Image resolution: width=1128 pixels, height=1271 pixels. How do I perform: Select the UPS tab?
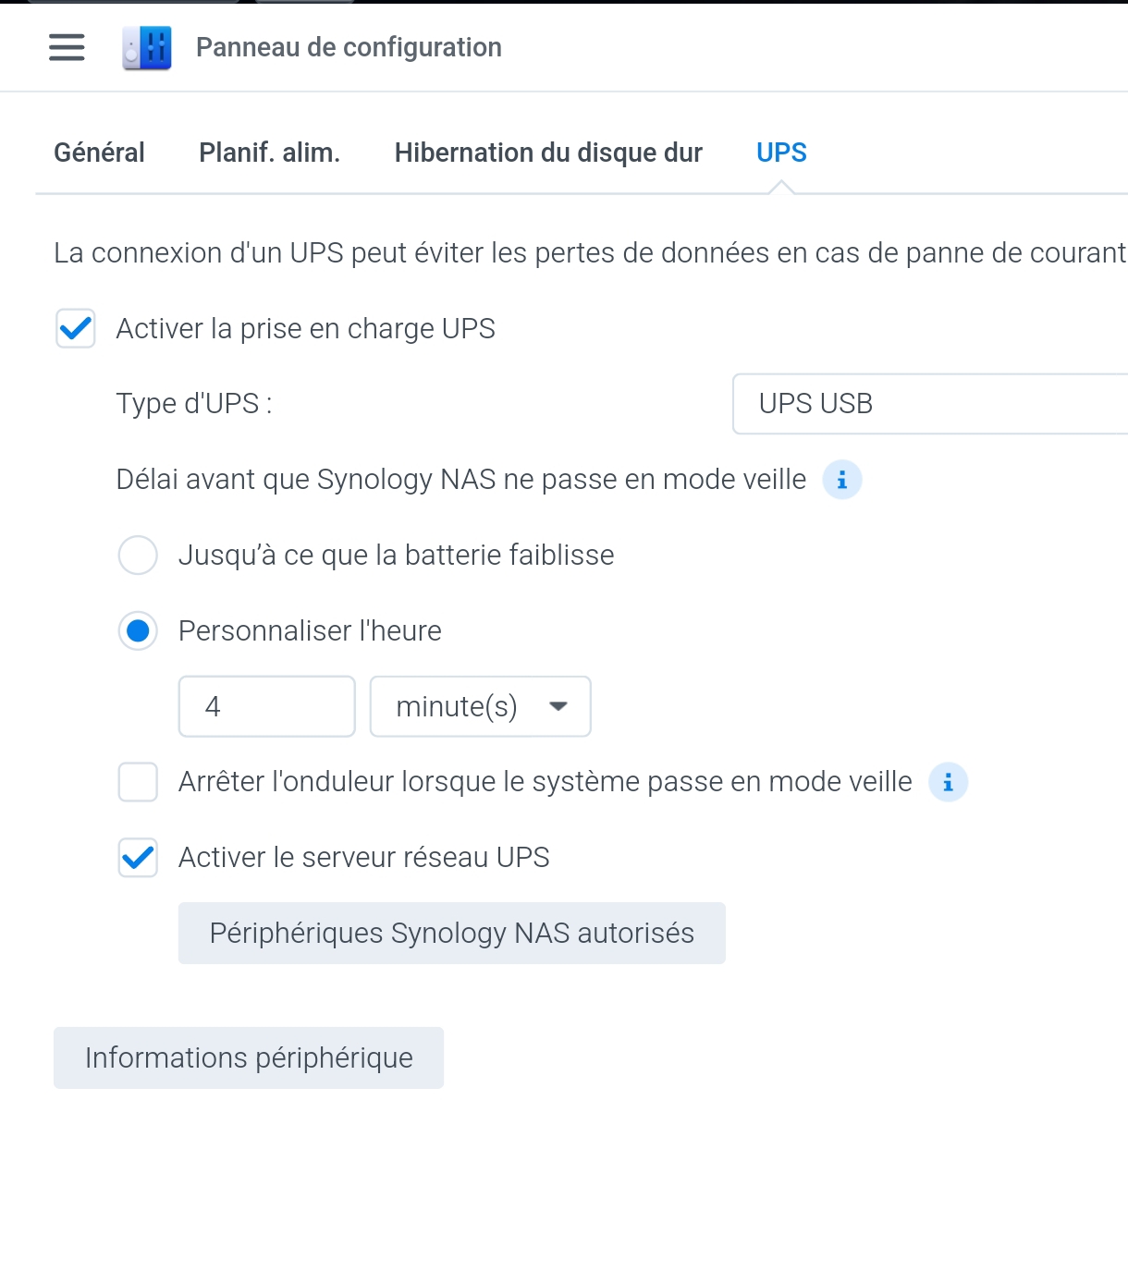(782, 153)
